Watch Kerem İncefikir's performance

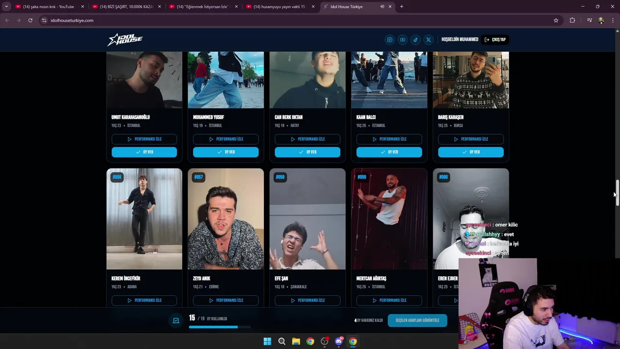point(144,301)
